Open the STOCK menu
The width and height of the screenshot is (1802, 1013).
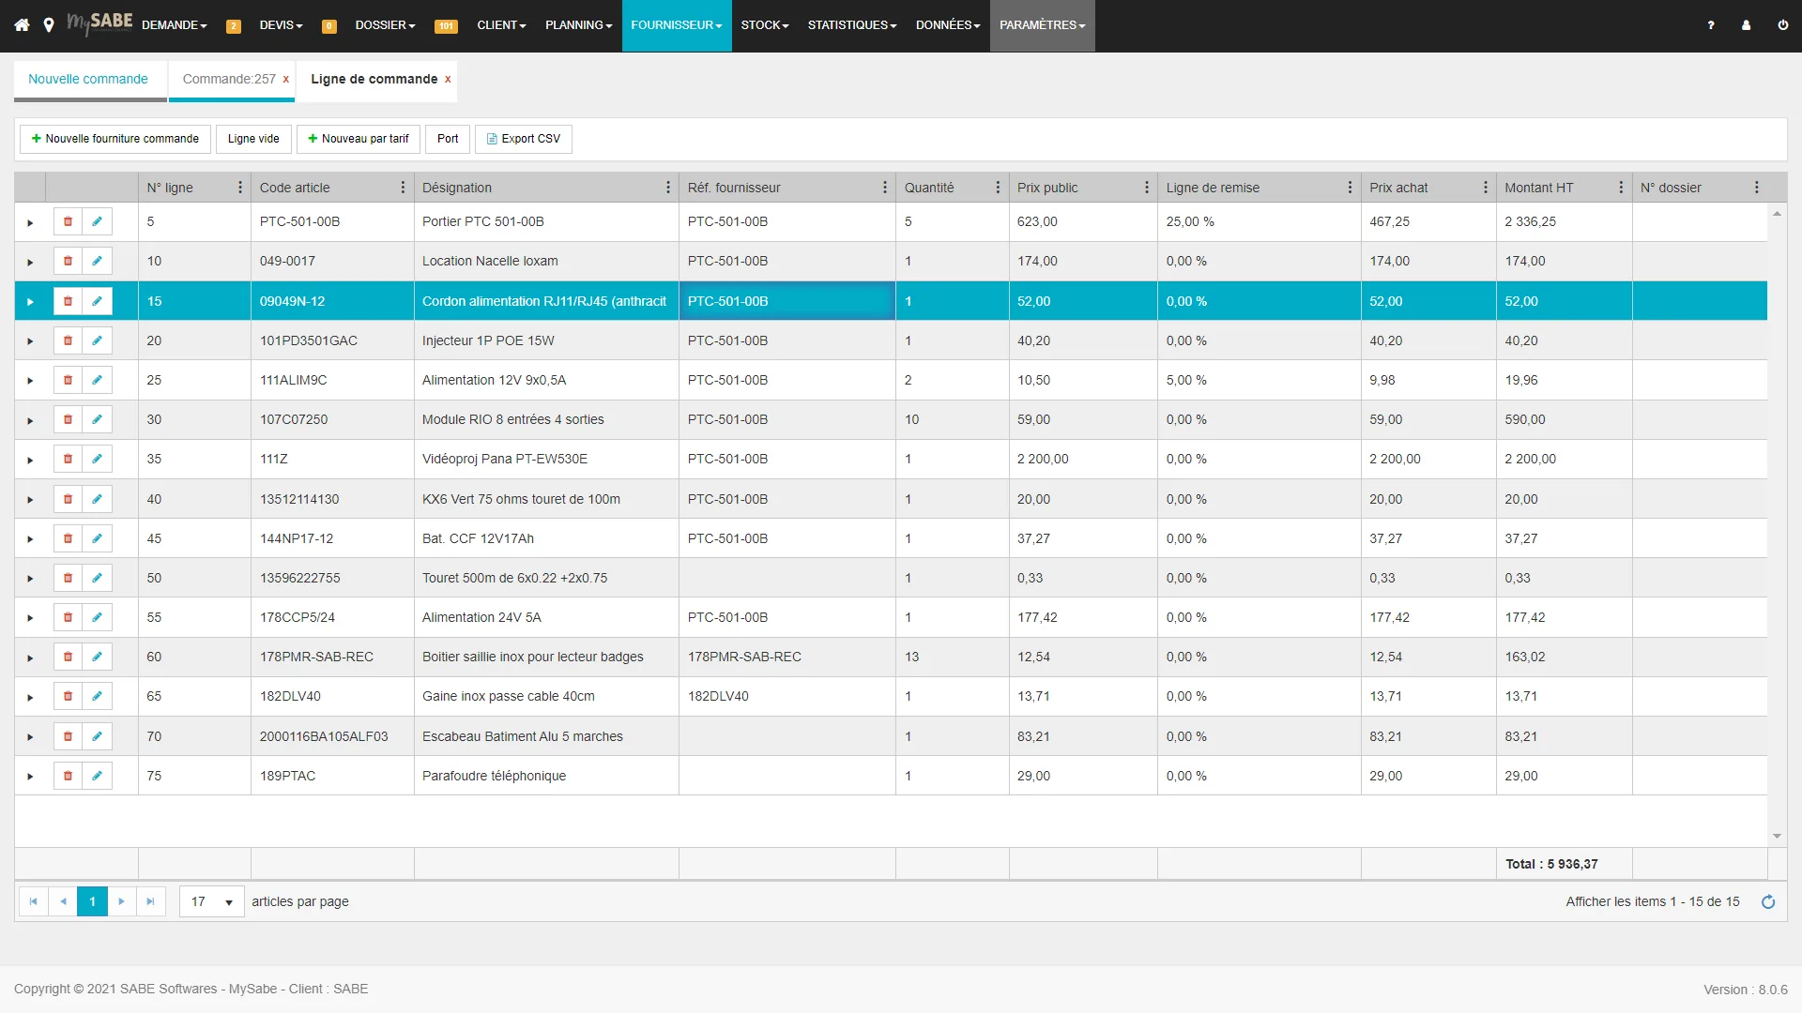[x=765, y=25]
